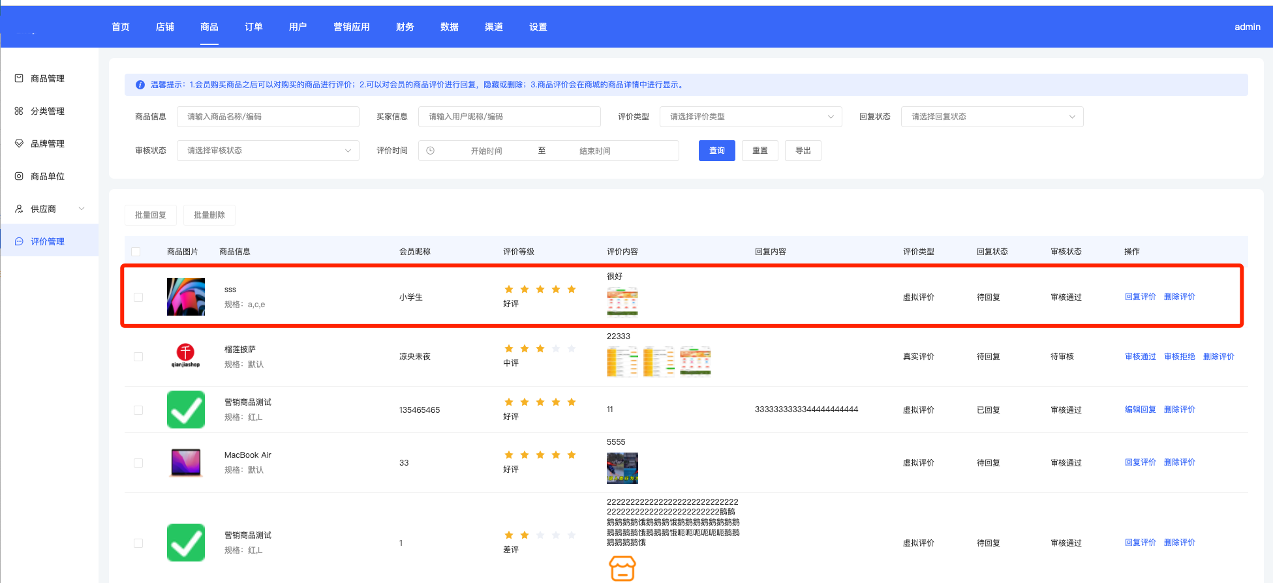
Task: Click the first star of MacBook Air rating
Action: (509, 455)
